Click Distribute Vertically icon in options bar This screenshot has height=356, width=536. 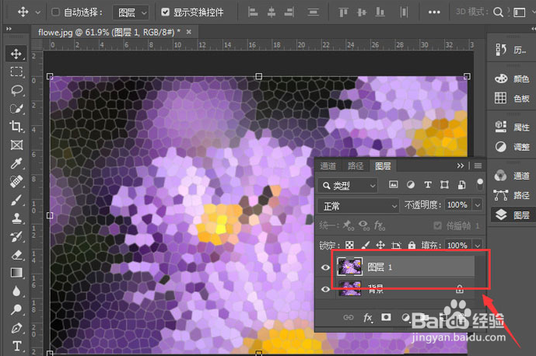click(314, 12)
